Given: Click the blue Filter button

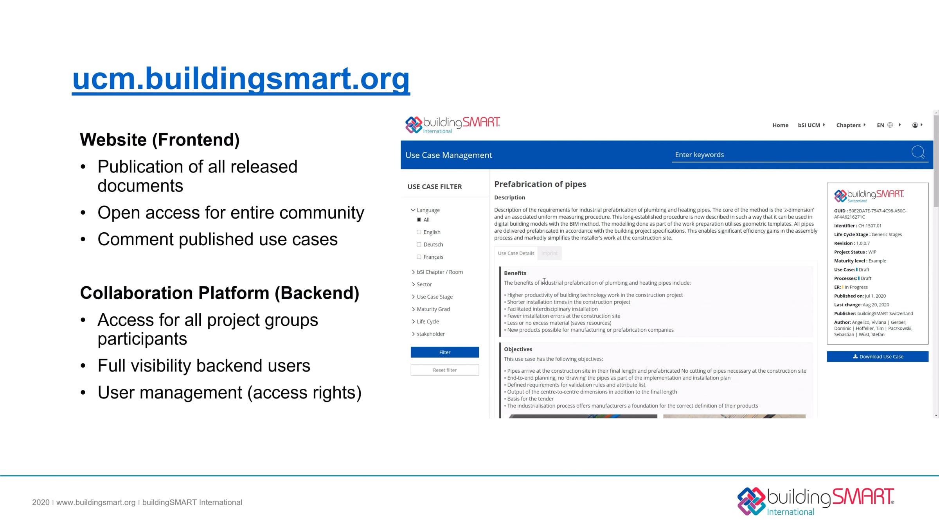Looking at the screenshot, I should point(445,352).
